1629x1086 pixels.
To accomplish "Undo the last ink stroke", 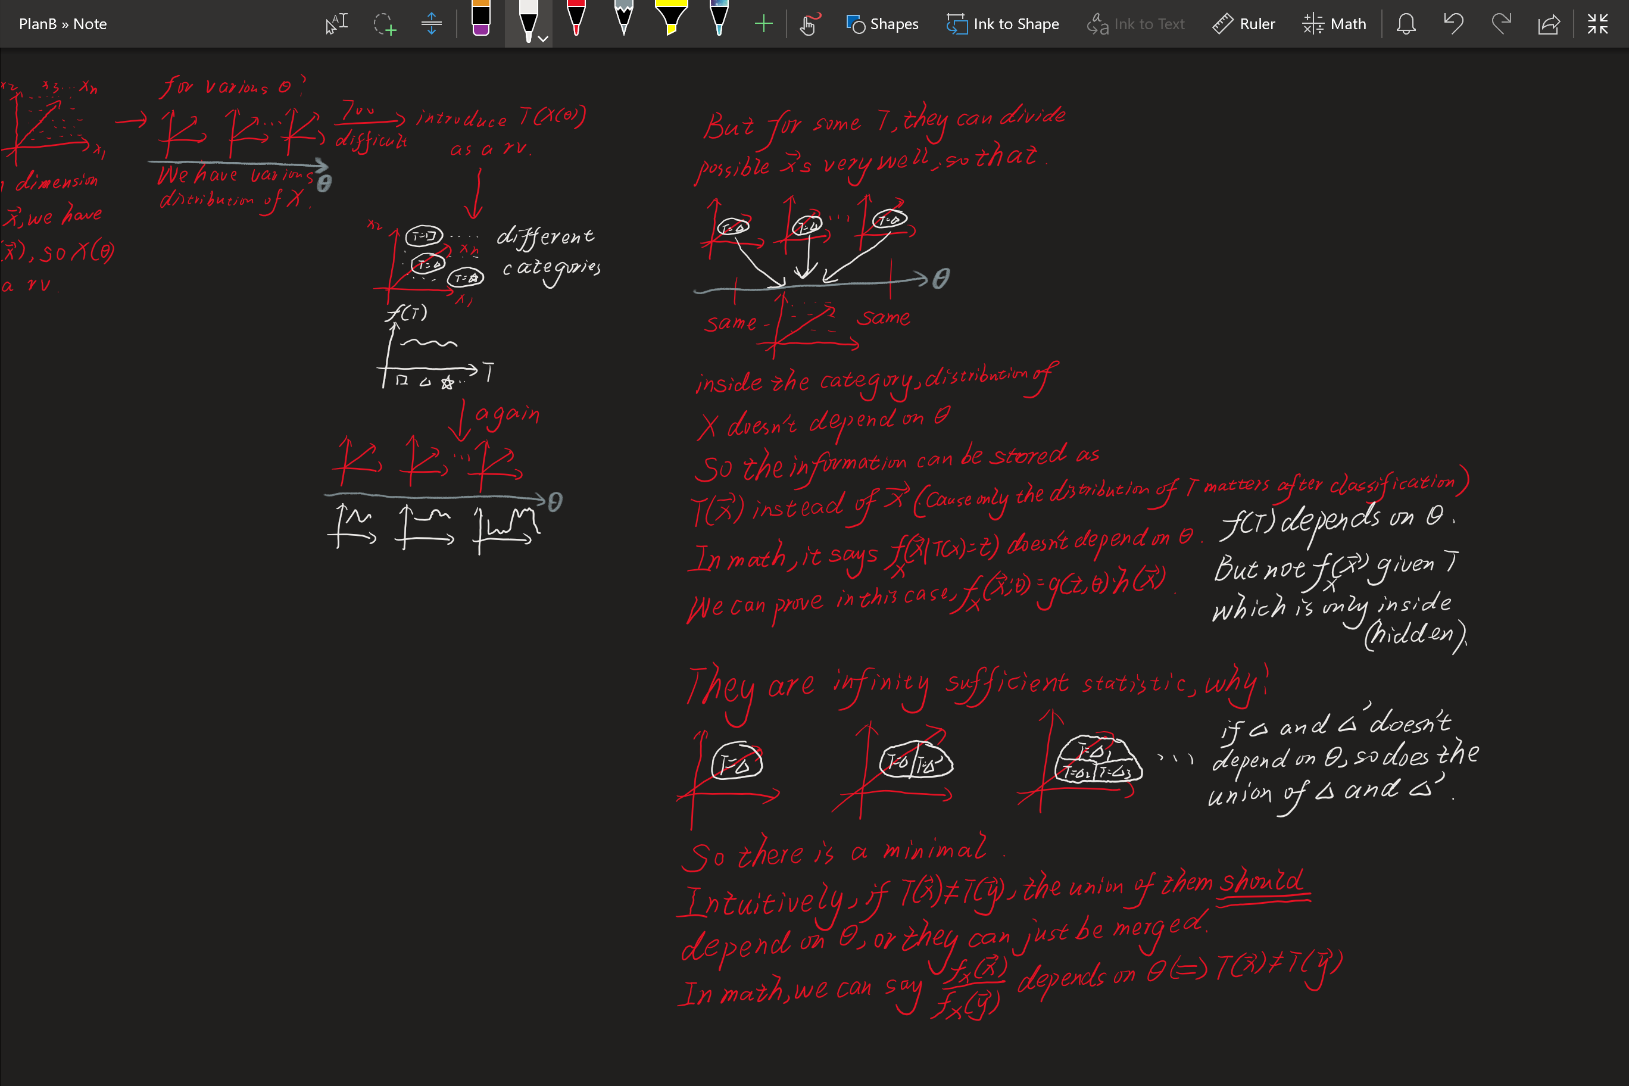I will coord(1453,24).
